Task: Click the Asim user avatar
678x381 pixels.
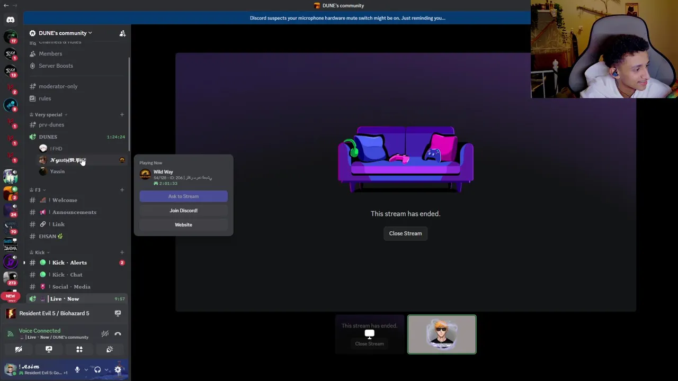Action: coord(10,369)
